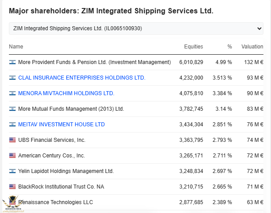Follow the MEITAV INVESTMENT HOUSE LTD link

61,125
